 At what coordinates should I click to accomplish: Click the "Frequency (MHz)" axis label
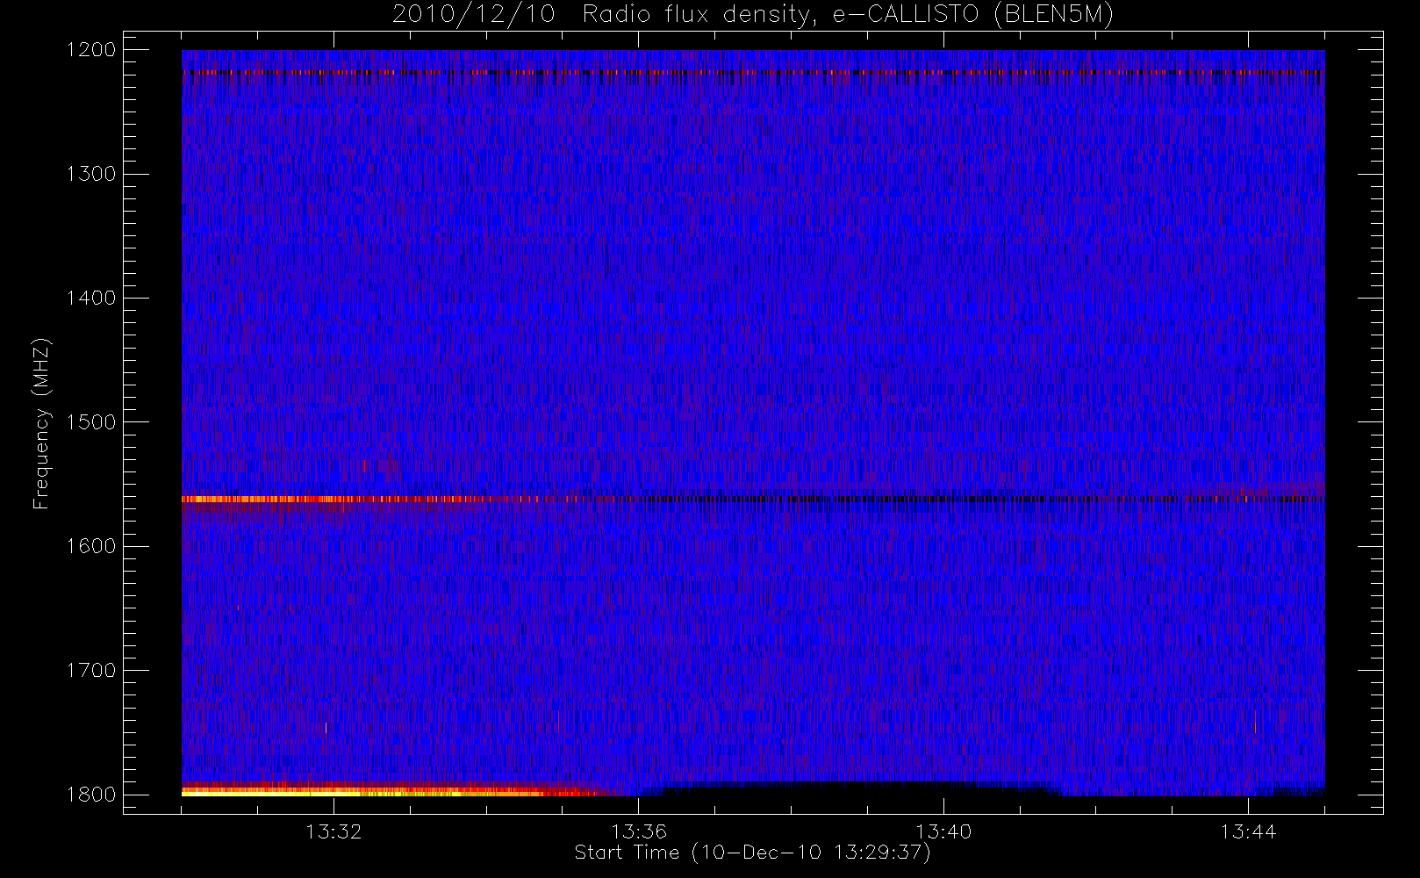(x=41, y=423)
